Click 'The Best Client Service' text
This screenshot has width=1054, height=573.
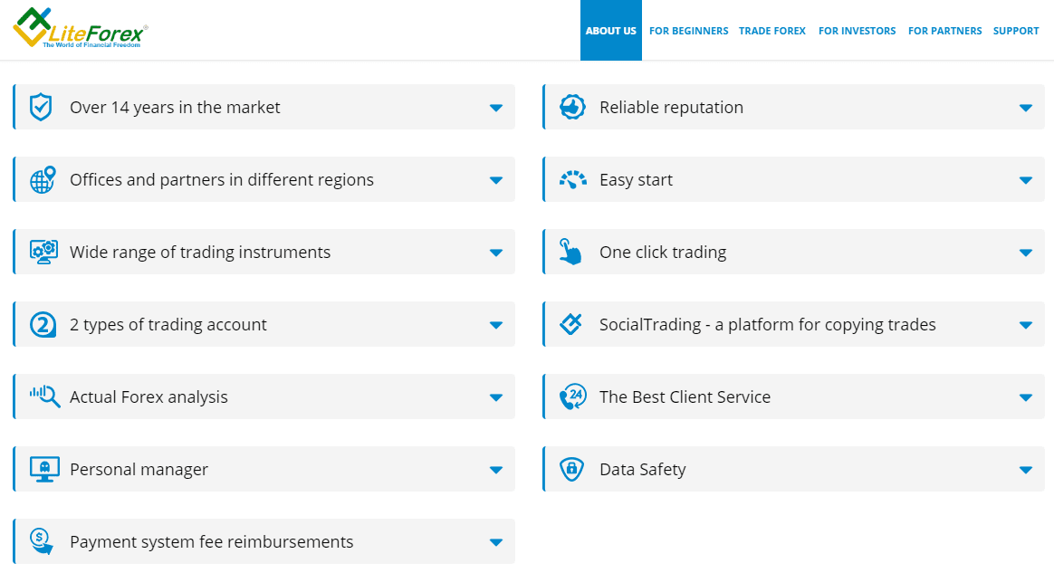(x=685, y=397)
